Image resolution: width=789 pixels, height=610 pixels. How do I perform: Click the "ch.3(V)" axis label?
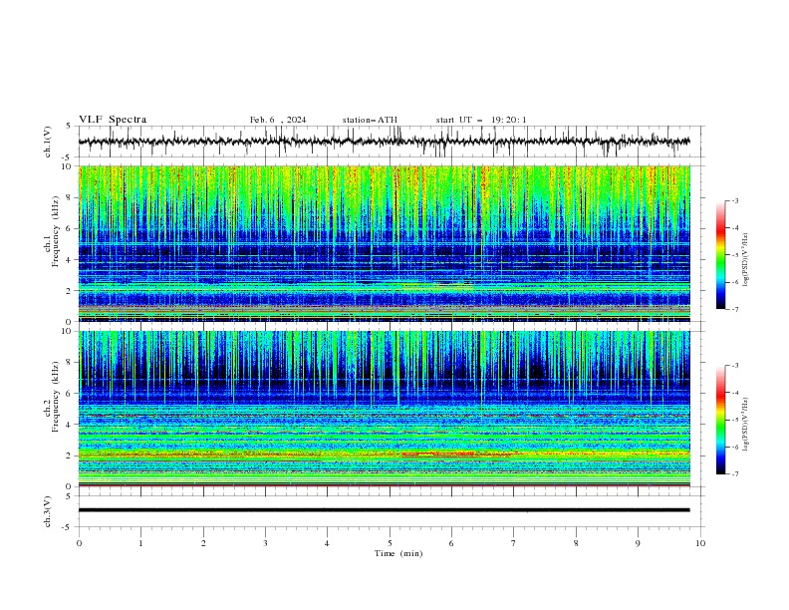coord(48,511)
